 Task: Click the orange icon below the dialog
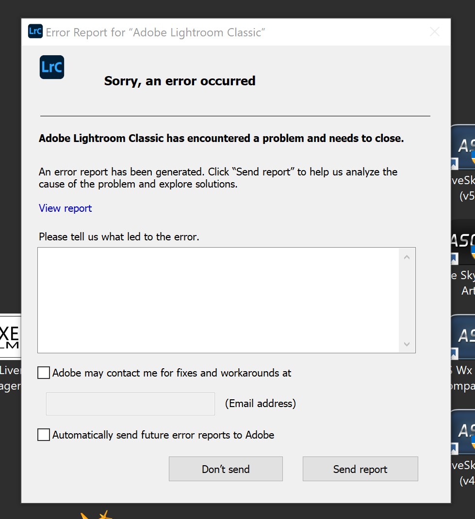95,514
